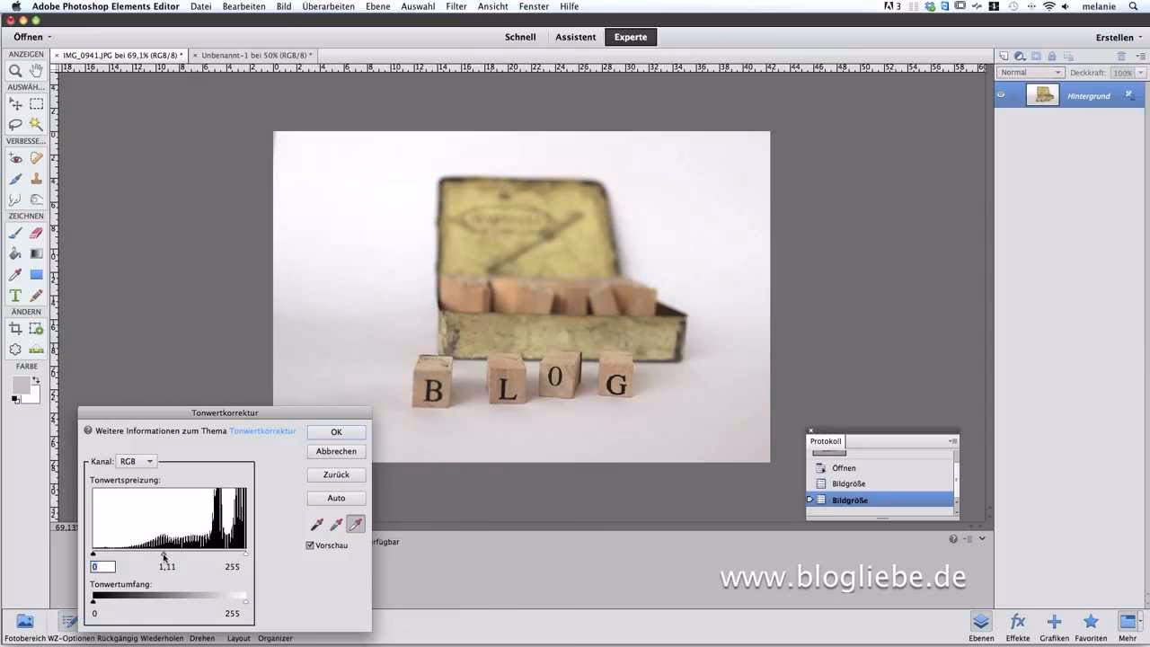
Task: Open the Effekte panel
Action: click(1018, 623)
